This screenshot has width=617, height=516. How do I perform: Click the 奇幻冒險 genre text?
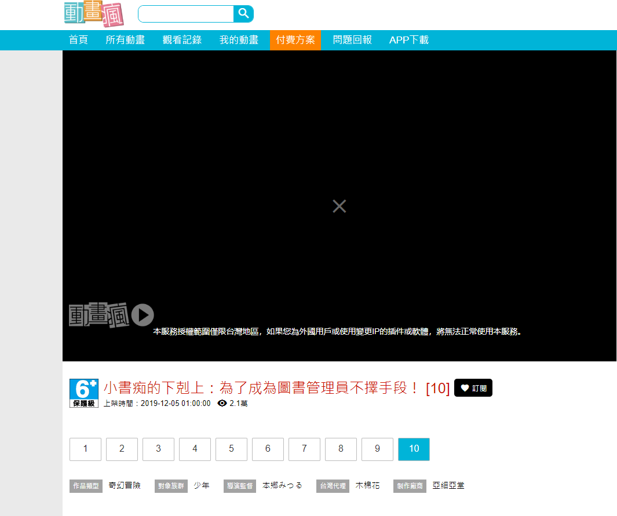125,486
